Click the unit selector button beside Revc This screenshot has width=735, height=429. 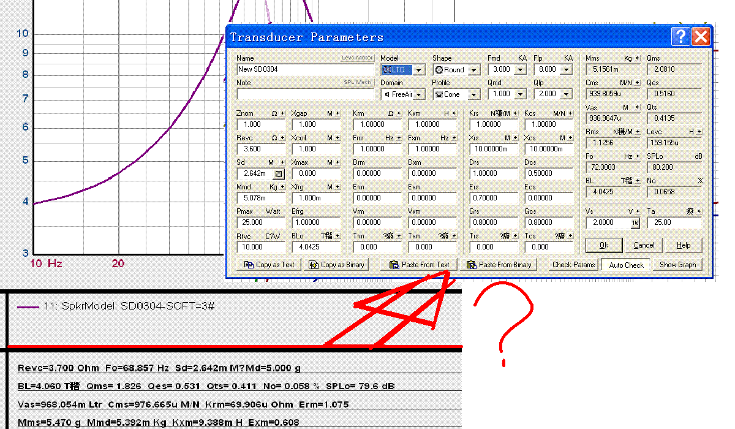(282, 138)
